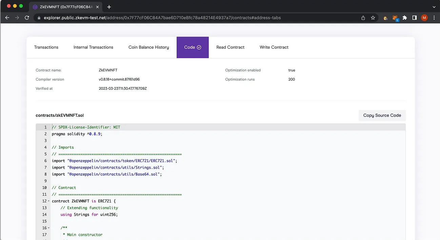Switch to the Transactions tab
Image resolution: width=440 pixels, height=240 pixels.
(x=46, y=47)
